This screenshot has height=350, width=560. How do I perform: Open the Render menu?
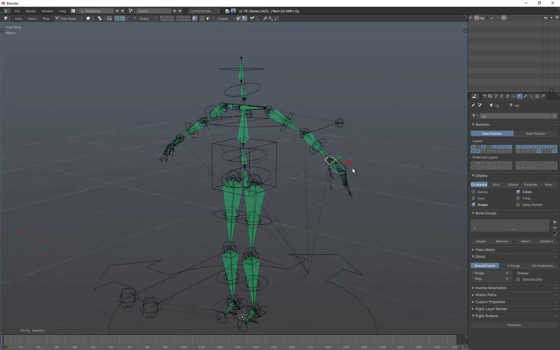point(31,11)
